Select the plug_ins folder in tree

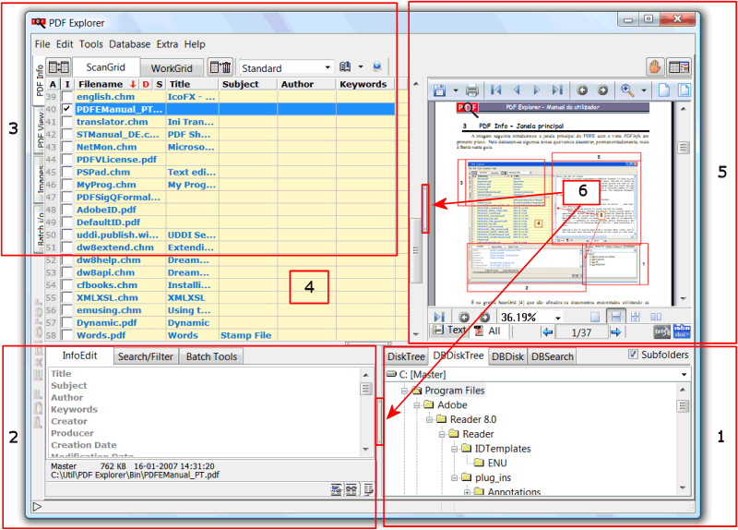[493, 477]
